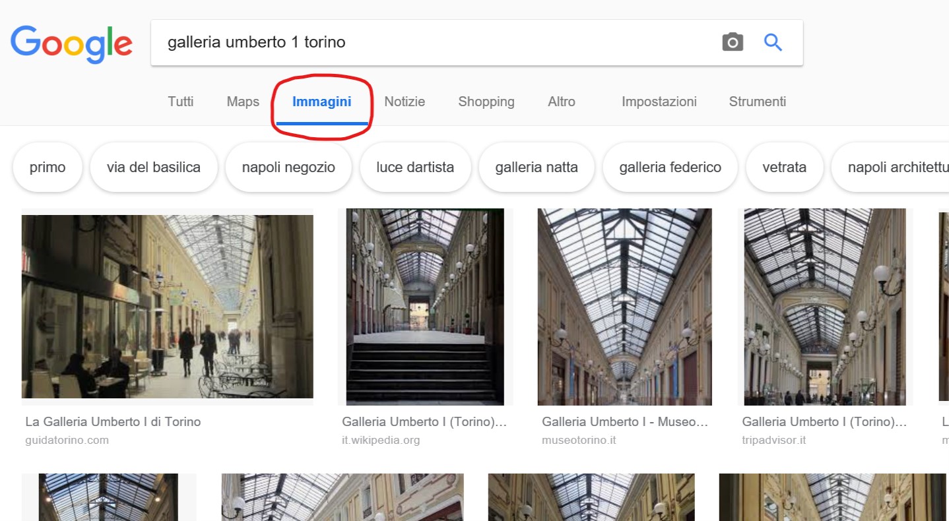Open Strumenti search tools

[758, 102]
